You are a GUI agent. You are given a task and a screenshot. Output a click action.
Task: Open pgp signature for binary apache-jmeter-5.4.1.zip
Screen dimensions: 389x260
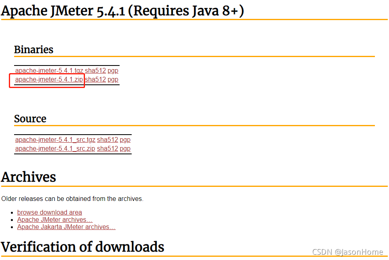(x=113, y=80)
